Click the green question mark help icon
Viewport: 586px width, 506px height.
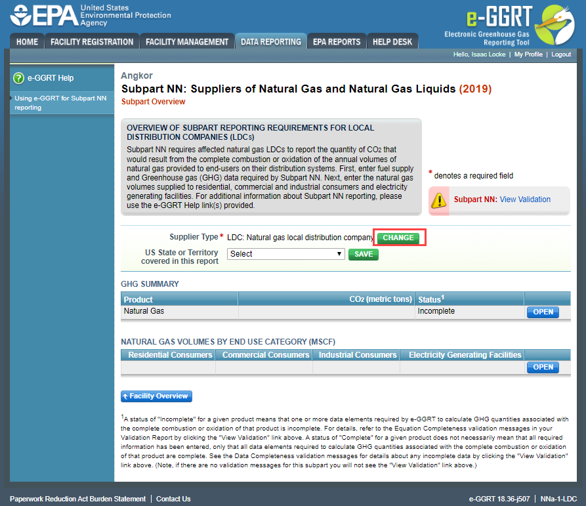click(x=18, y=78)
